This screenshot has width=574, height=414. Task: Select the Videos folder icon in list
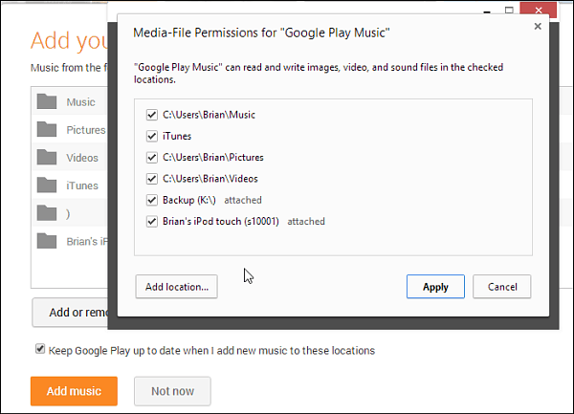point(47,157)
